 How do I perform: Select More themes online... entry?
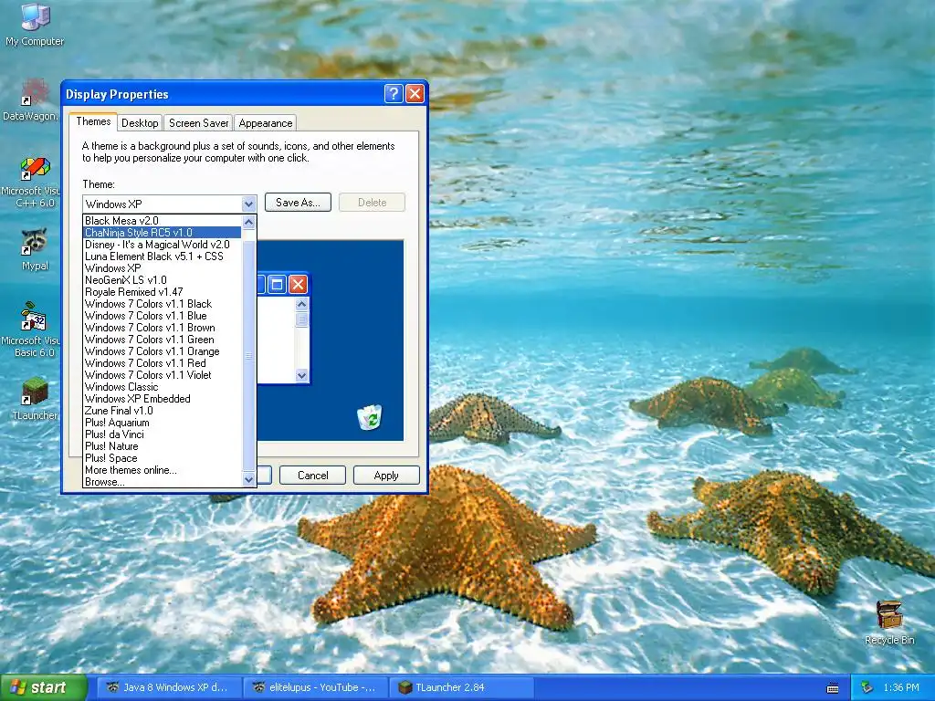coord(163,470)
